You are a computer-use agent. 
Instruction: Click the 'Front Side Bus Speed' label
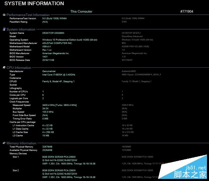click(x=24, y=115)
